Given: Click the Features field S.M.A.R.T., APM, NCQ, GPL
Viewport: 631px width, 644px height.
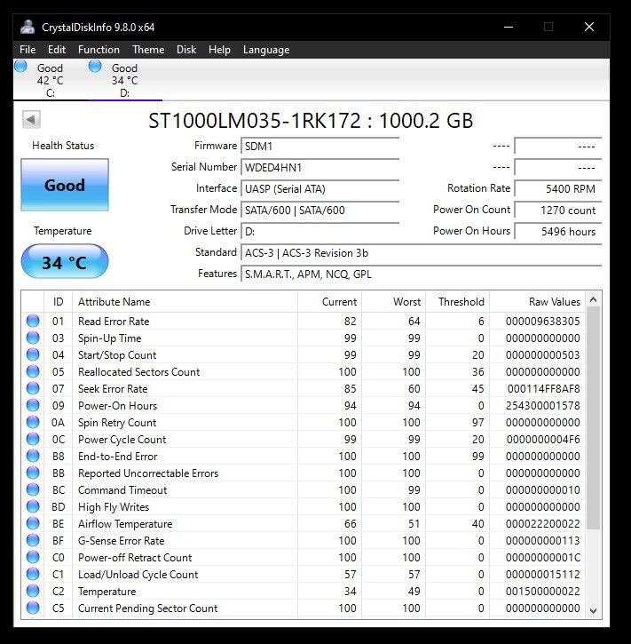Looking at the screenshot, I should coord(422,274).
